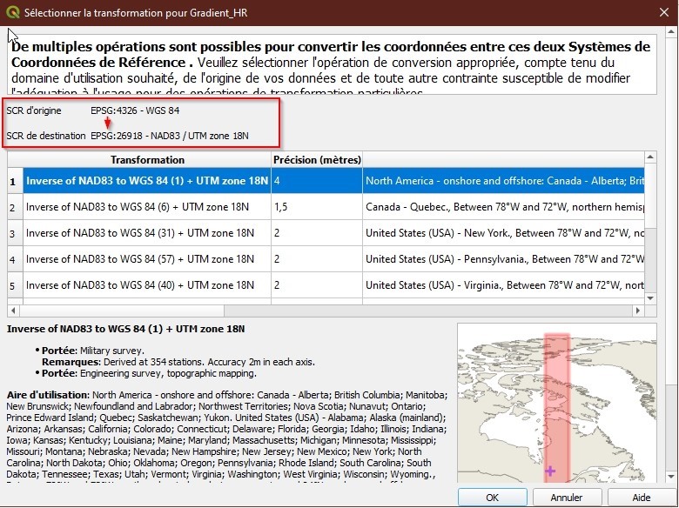Select transformation 'Inverse of NAD83 to WGS 84 (57)'
This screenshot has height=508, width=679.
tap(147, 258)
